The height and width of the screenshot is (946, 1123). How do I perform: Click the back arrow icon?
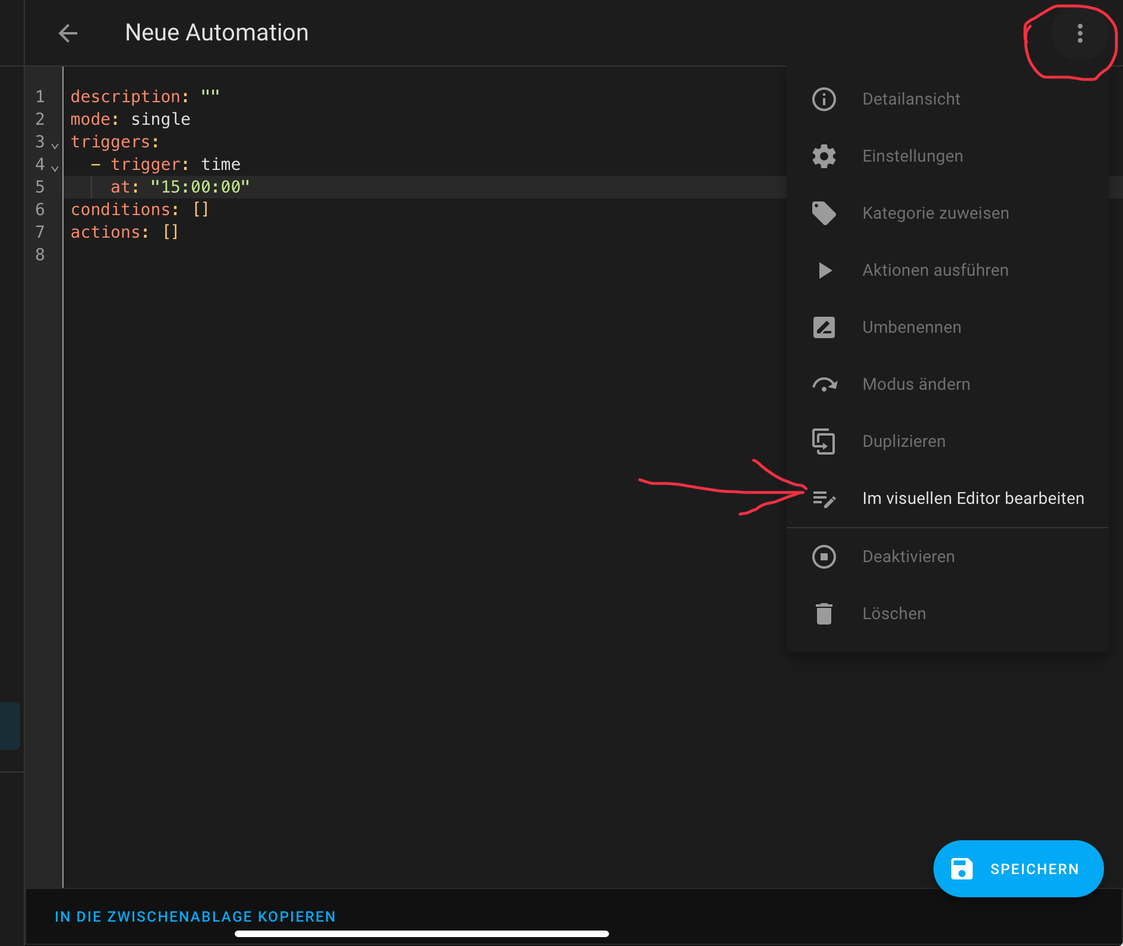tap(68, 33)
